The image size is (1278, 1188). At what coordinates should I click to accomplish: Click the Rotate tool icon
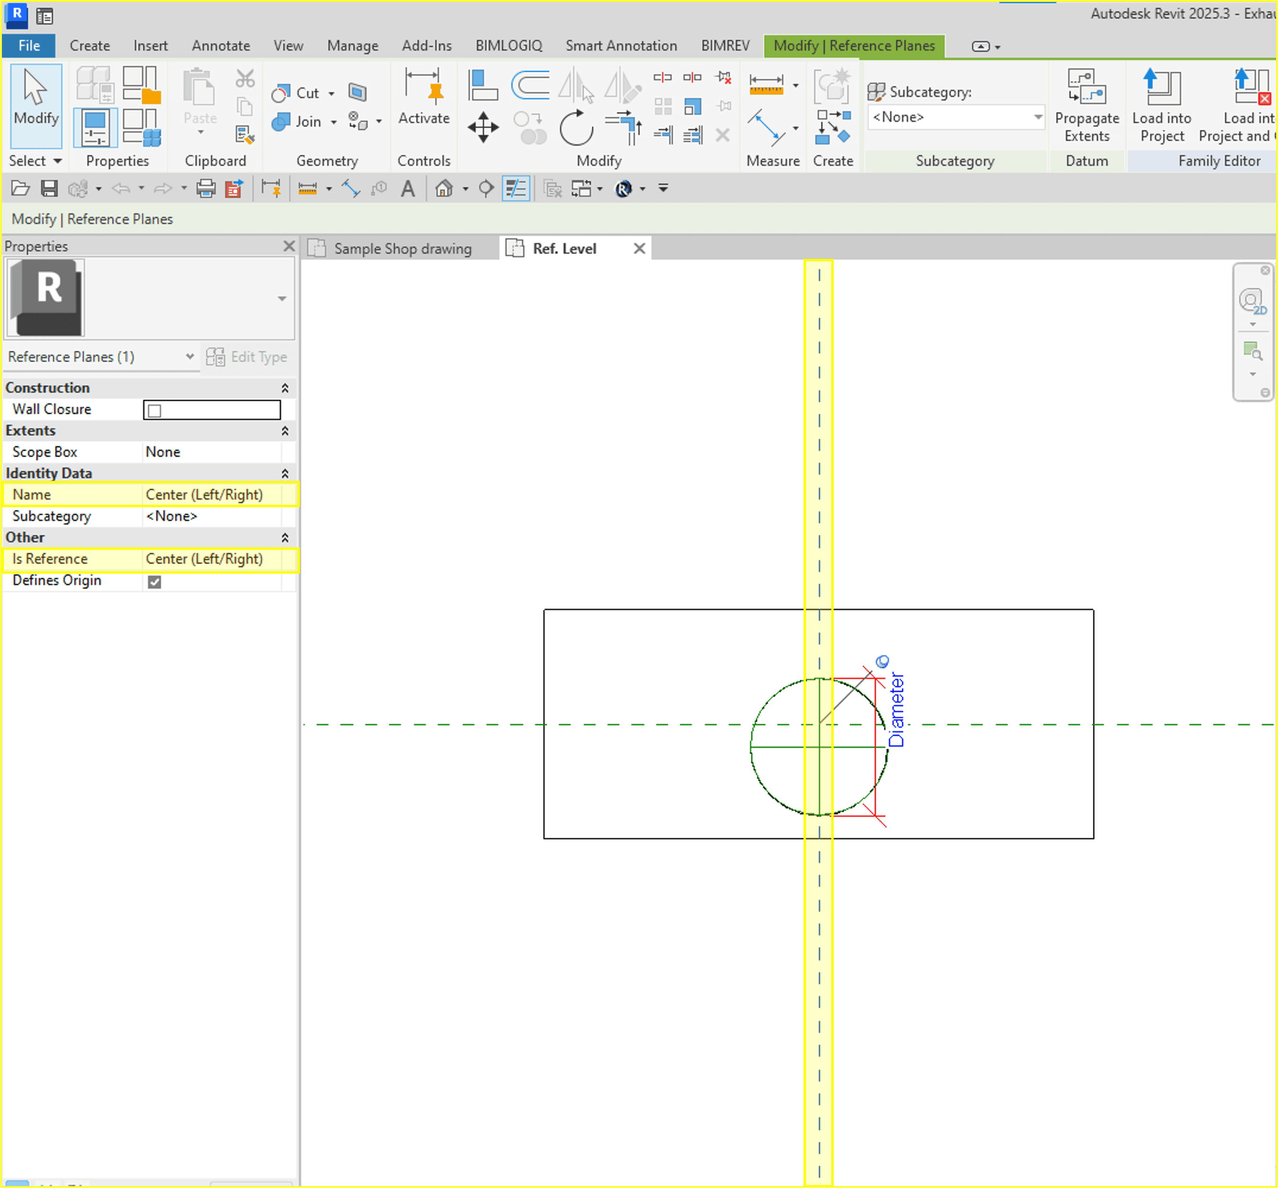[576, 128]
